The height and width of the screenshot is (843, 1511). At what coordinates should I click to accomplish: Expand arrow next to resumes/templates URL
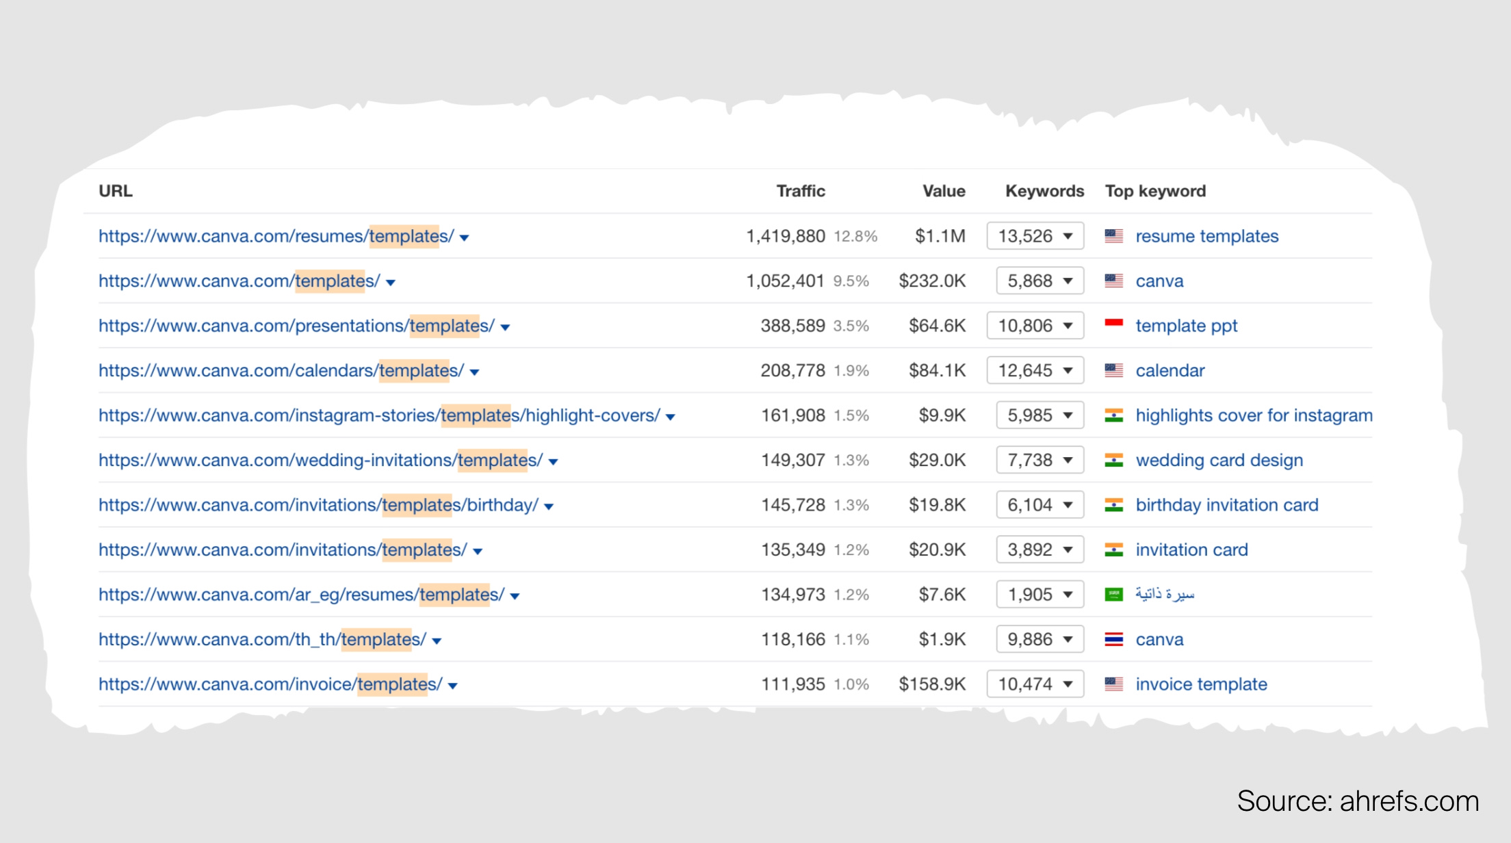(x=464, y=238)
